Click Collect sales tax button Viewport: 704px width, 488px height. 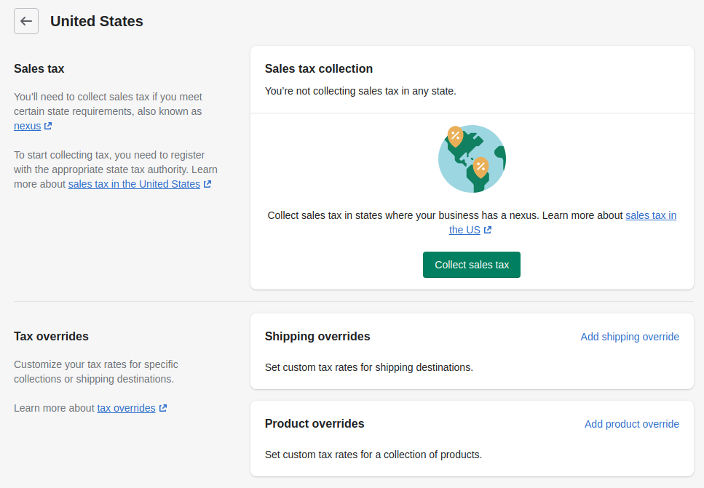472,265
